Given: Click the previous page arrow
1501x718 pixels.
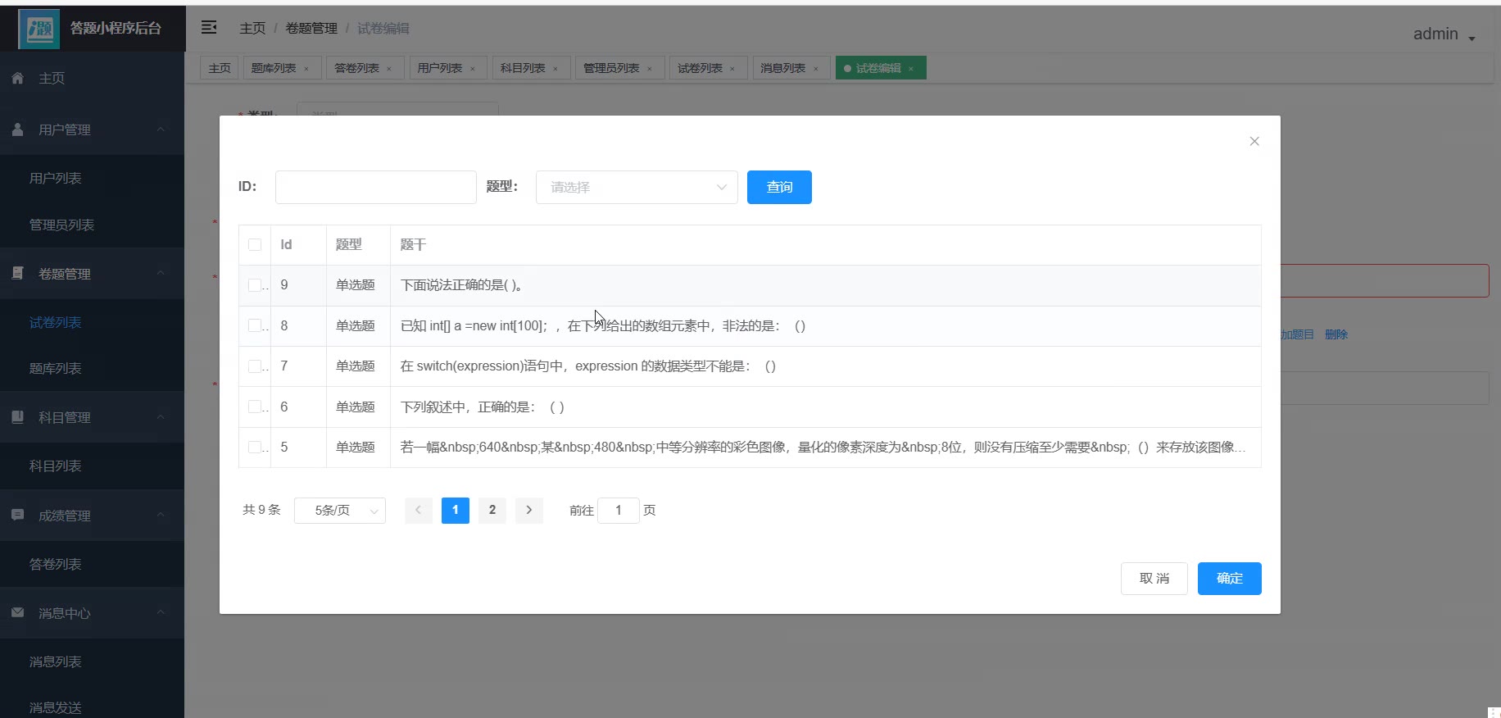Looking at the screenshot, I should click(418, 510).
